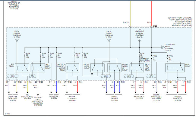Click Engine Controls & Anti-Theft System label
196x117 pixels.
click(x=156, y=98)
